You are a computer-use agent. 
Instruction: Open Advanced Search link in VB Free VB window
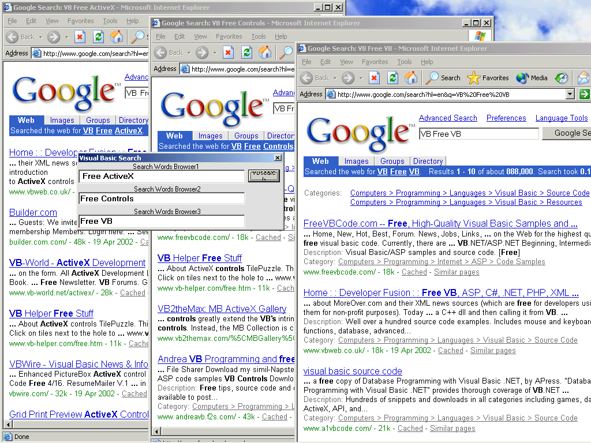pyautogui.click(x=448, y=118)
